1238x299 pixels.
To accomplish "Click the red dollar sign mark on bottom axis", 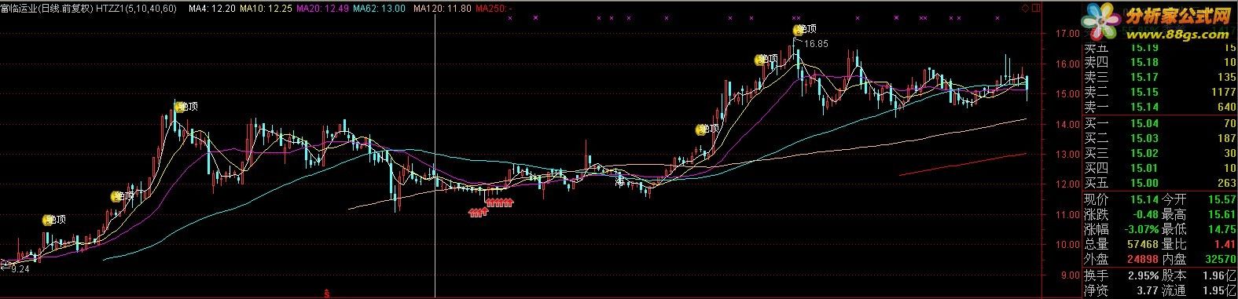I will pyautogui.click(x=326, y=294).
